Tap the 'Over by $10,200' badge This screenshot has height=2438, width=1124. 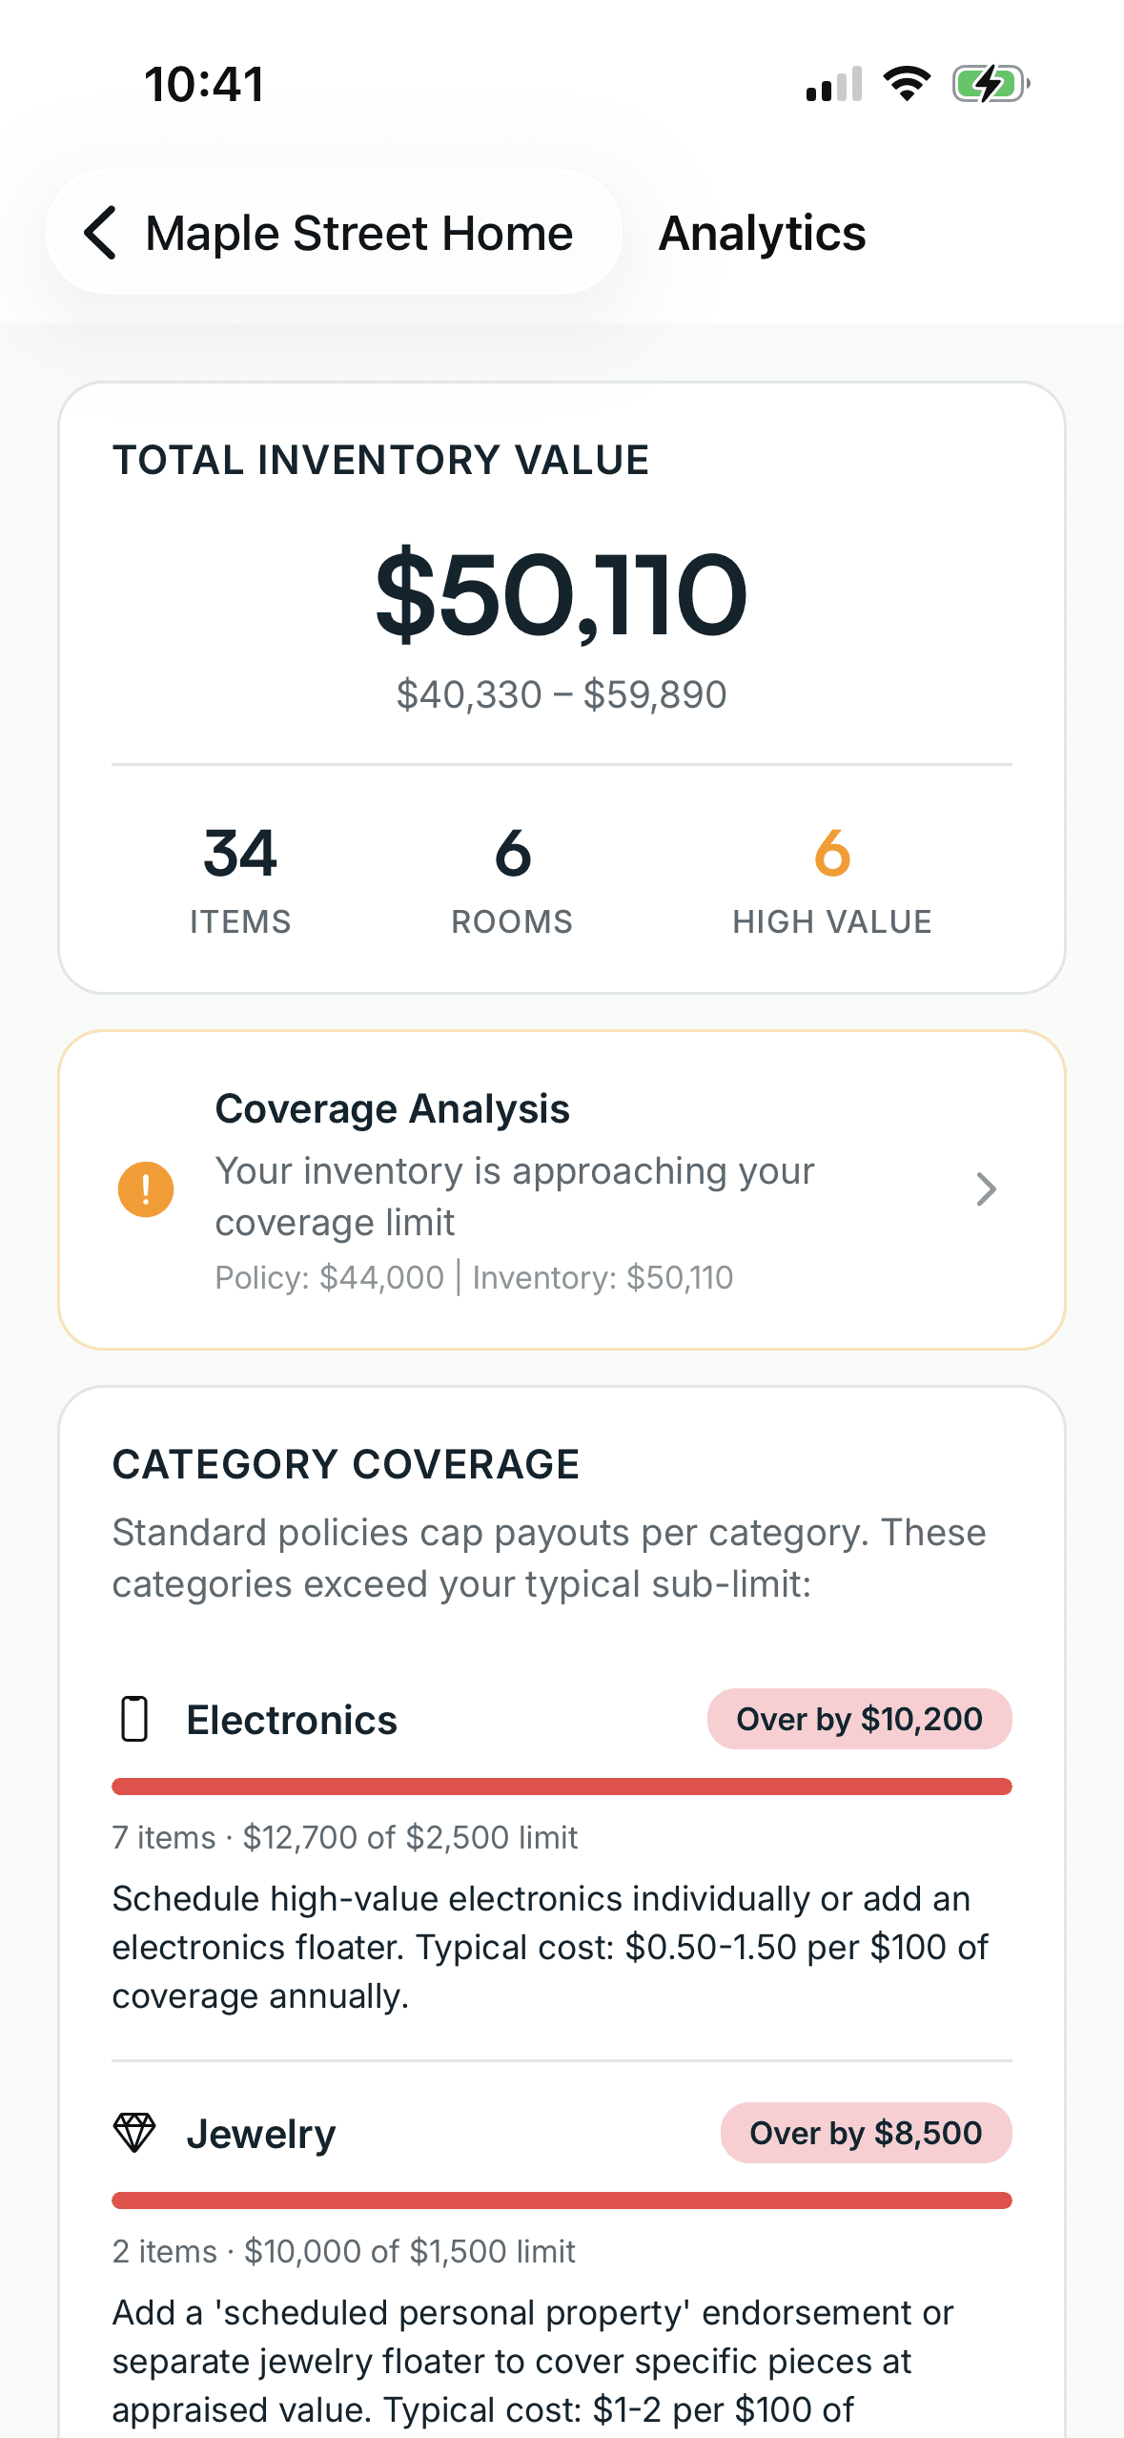tap(859, 1719)
